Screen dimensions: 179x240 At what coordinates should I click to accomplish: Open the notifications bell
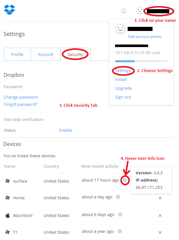124,11
